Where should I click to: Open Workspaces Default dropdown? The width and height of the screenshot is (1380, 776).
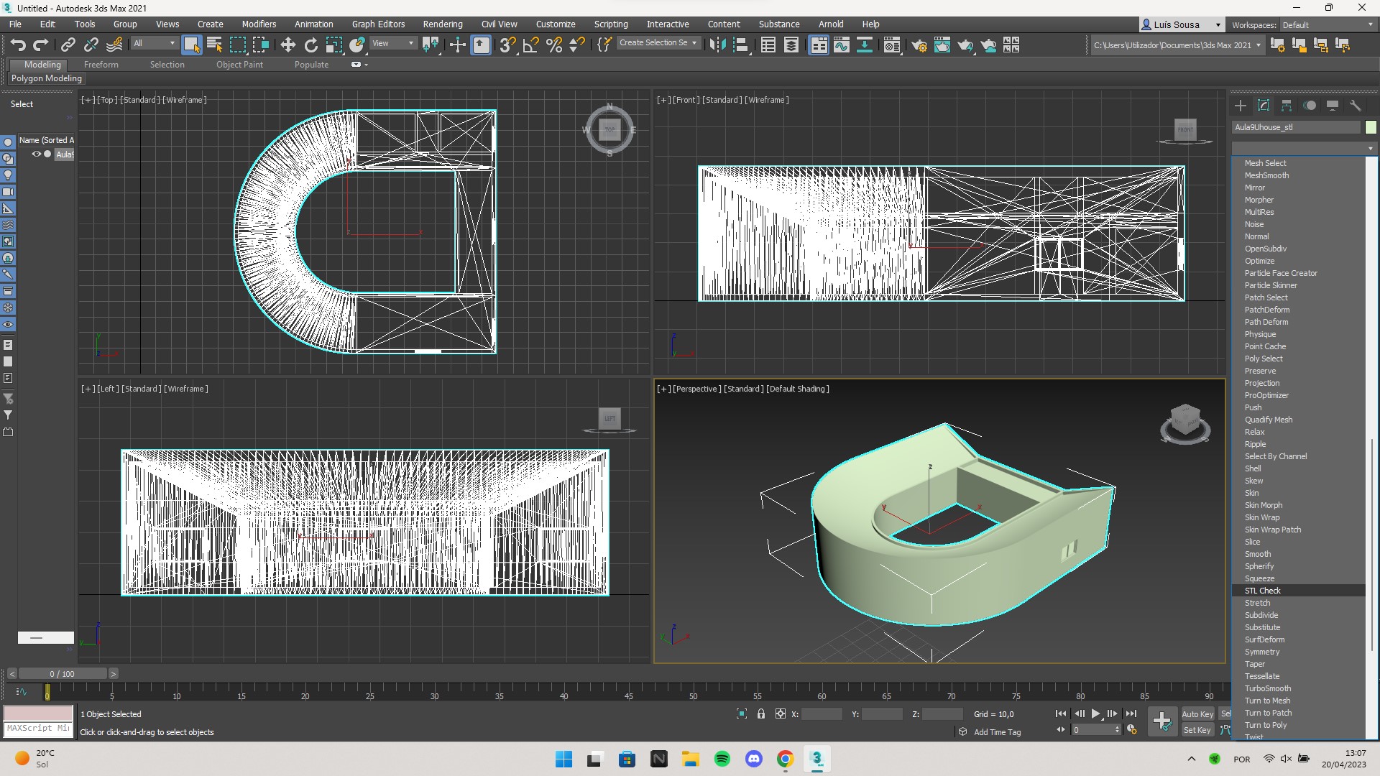coord(1328,25)
